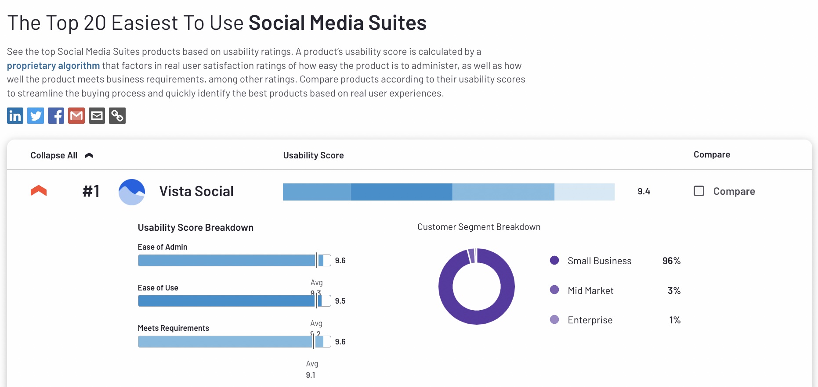818x387 pixels.
Task: Click the Ease of Admin bar
Action: pos(226,261)
